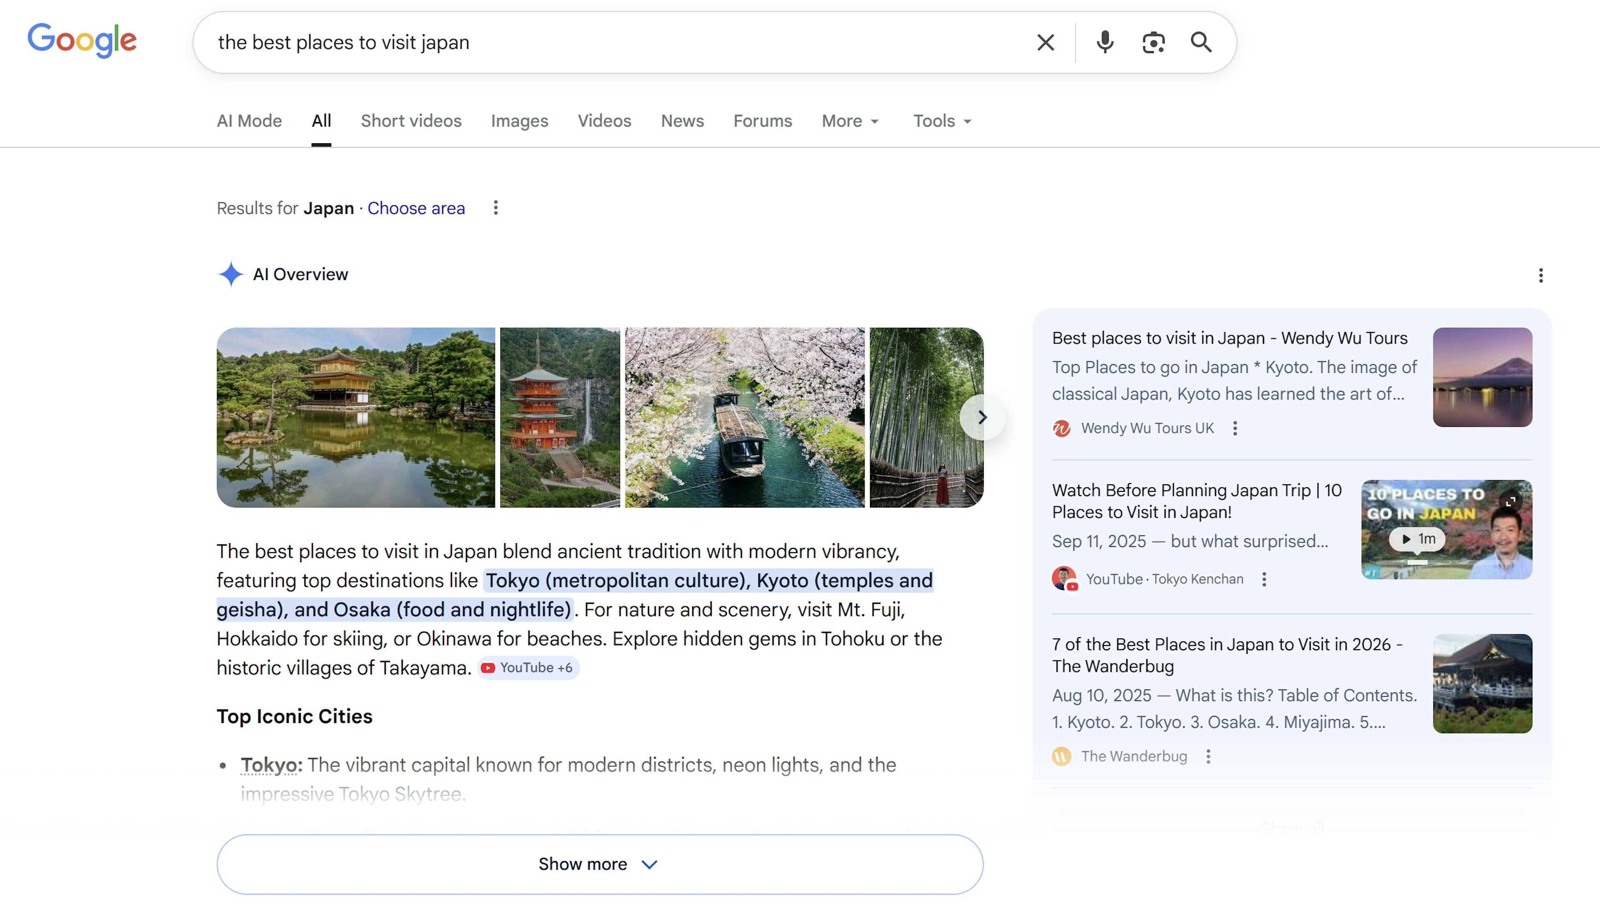Viewport: 1600px width, 910px height.
Task: Expand AI Overview with Show more
Action: click(x=599, y=864)
